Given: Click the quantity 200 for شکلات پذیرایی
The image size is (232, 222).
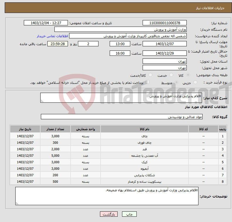Looking at the screenshot, I should [55, 175].
